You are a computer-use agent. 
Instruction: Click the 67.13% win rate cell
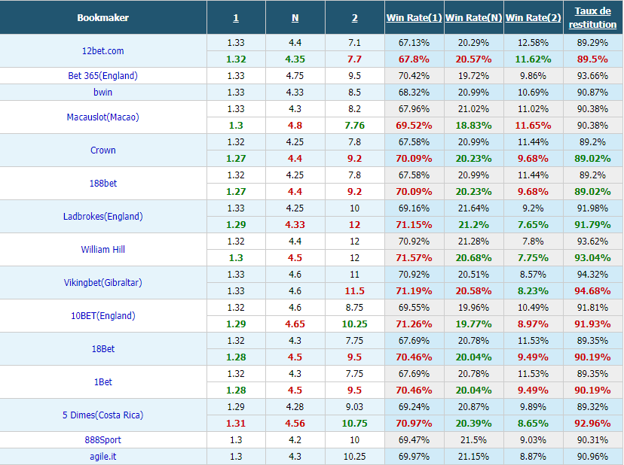pyautogui.click(x=414, y=43)
